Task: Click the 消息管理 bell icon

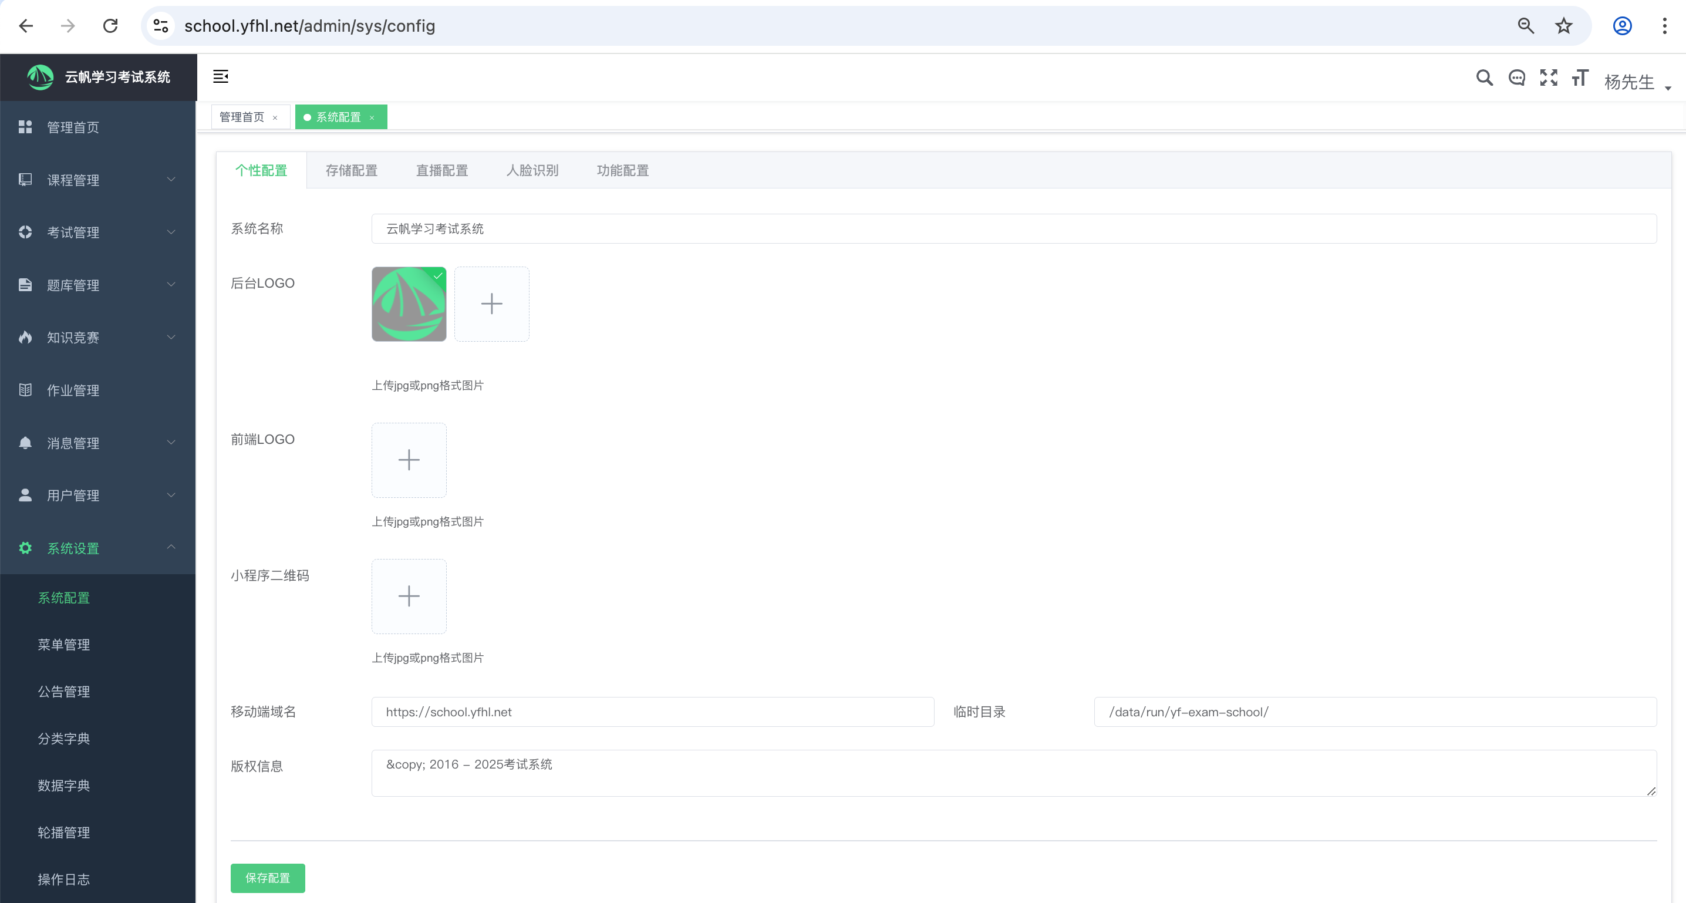Action: pyautogui.click(x=25, y=443)
